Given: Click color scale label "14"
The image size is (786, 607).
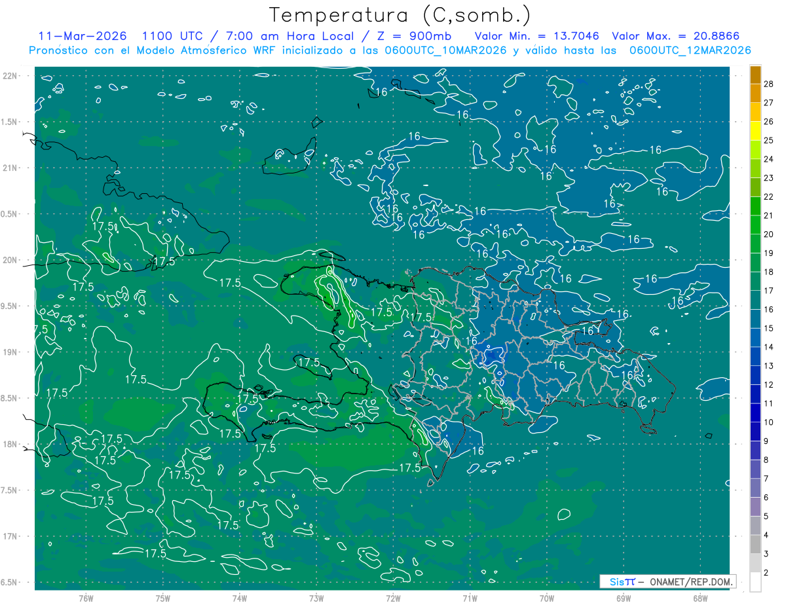Looking at the screenshot, I should click(x=769, y=347).
